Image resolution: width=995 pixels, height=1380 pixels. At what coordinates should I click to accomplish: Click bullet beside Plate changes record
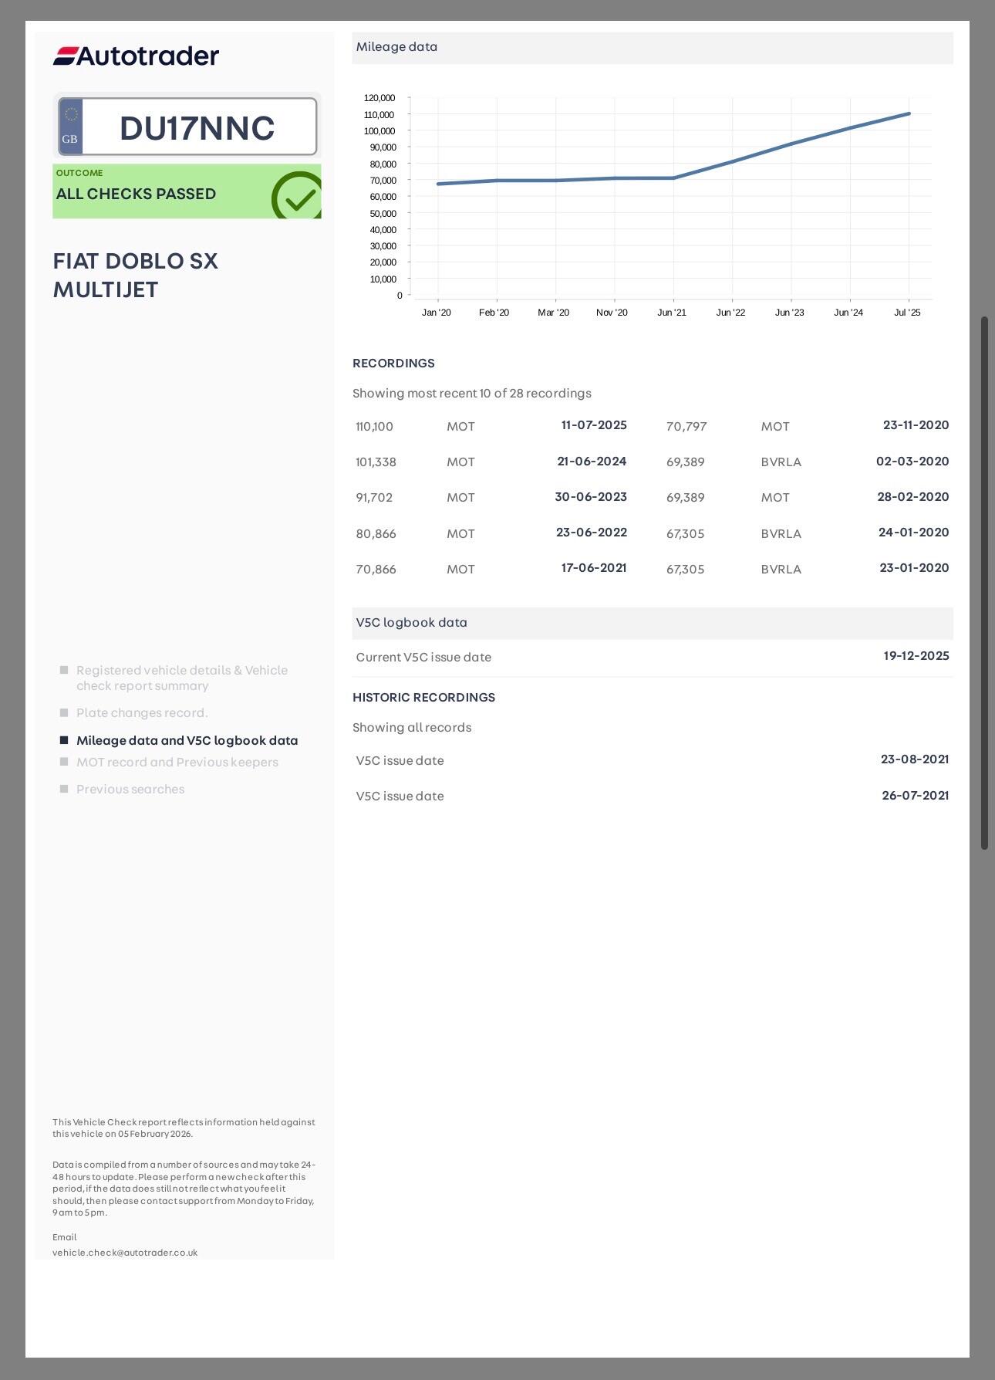[64, 712]
